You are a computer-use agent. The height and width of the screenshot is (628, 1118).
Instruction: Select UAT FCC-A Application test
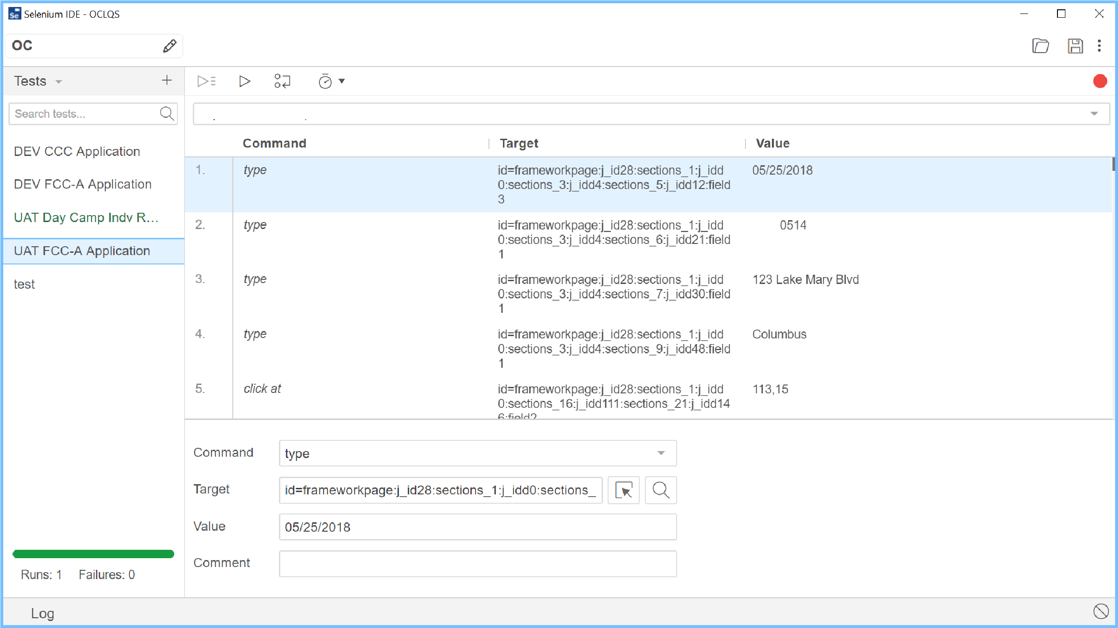click(94, 251)
